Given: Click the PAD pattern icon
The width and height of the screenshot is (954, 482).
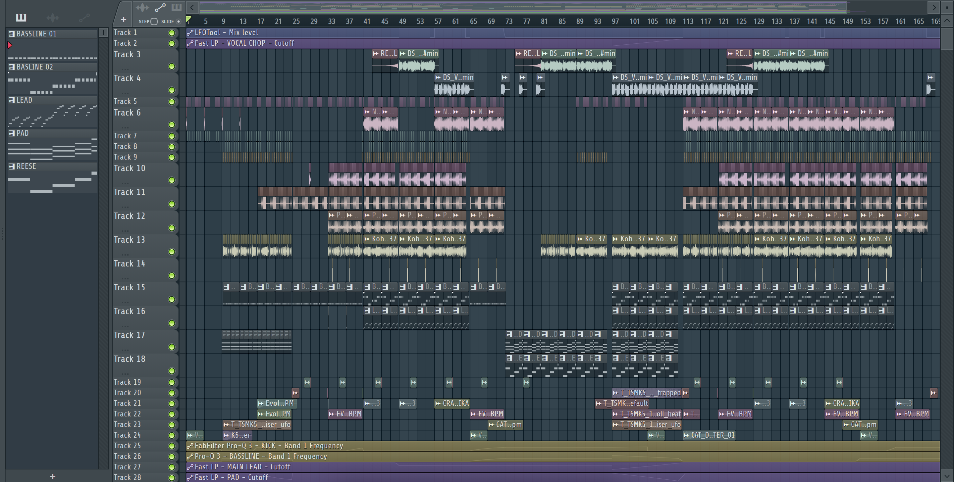Looking at the screenshot, I should tap(12, 133).
